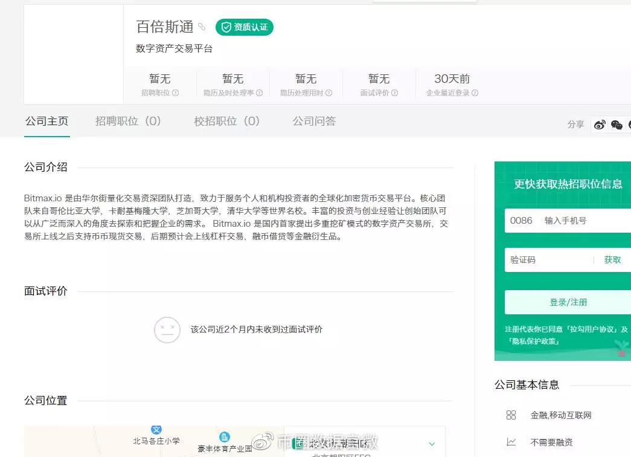Open help icon next to 简历处理用时

pos(328,92)
